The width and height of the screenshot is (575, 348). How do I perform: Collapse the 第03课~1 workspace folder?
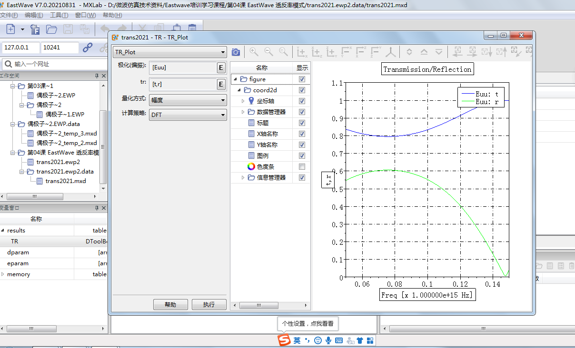pos(12,86)
